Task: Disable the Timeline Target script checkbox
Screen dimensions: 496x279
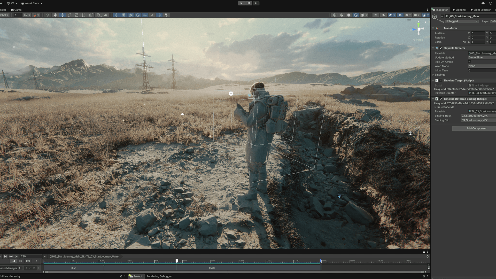Action: coord(441,80)
